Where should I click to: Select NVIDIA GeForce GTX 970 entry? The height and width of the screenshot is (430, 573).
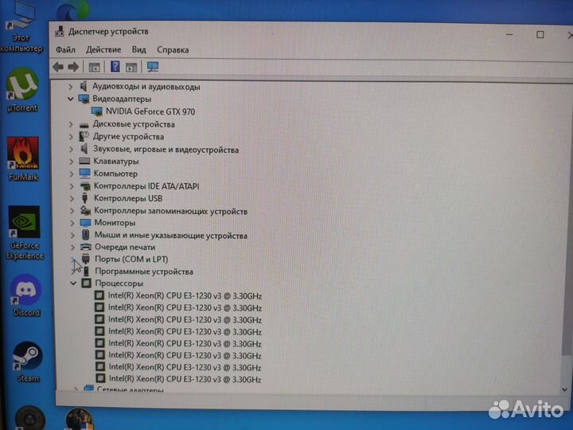tap(150, 111)
